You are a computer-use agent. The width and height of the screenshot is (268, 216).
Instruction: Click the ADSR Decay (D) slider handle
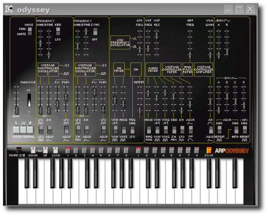pyautogui.click(x=227, y=97)
